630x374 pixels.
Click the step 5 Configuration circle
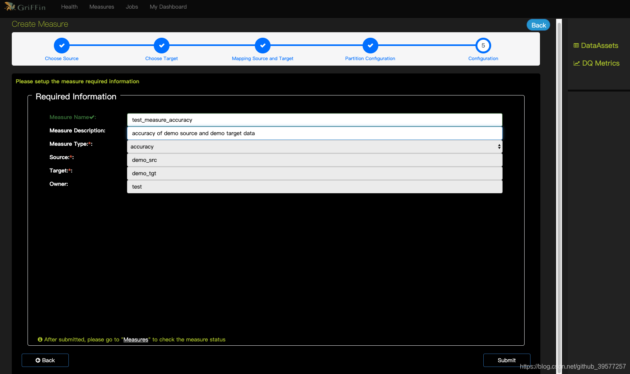click(483, 46)
